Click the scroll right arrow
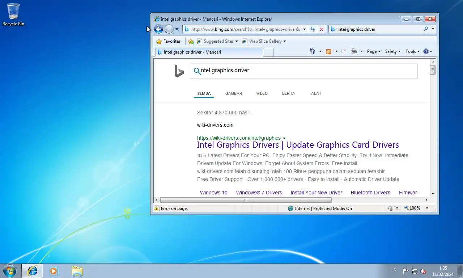This screenshot has width=463, height=278. point(426,200)
